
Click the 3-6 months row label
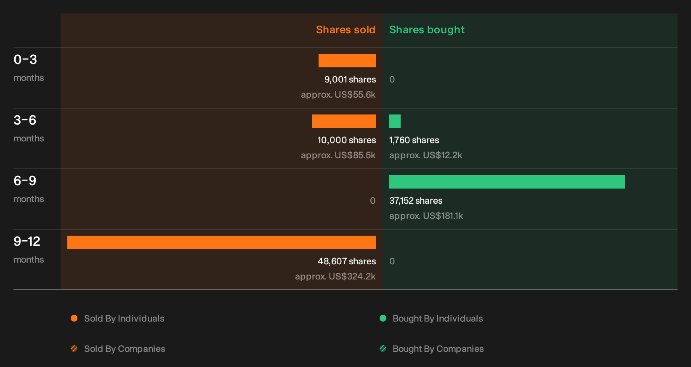(x=29, y=128)
